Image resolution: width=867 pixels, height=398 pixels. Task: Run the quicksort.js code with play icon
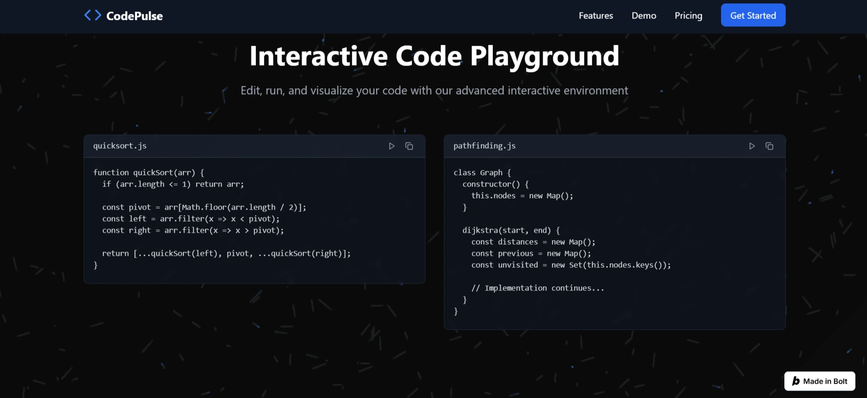click(x=392, y=146)
